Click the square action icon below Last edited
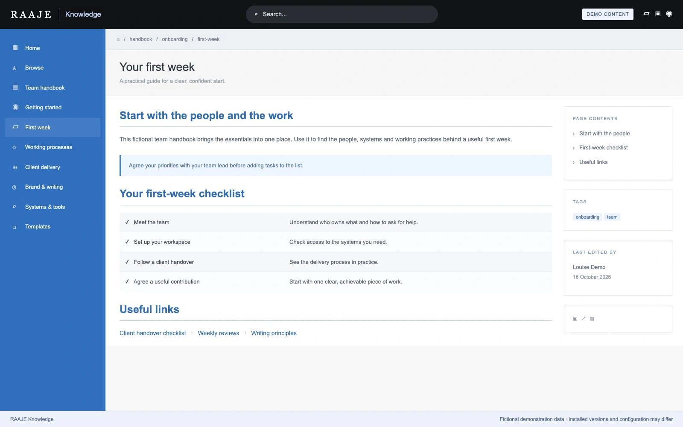Viewport: 683px width, 427px height. (575, 319)
